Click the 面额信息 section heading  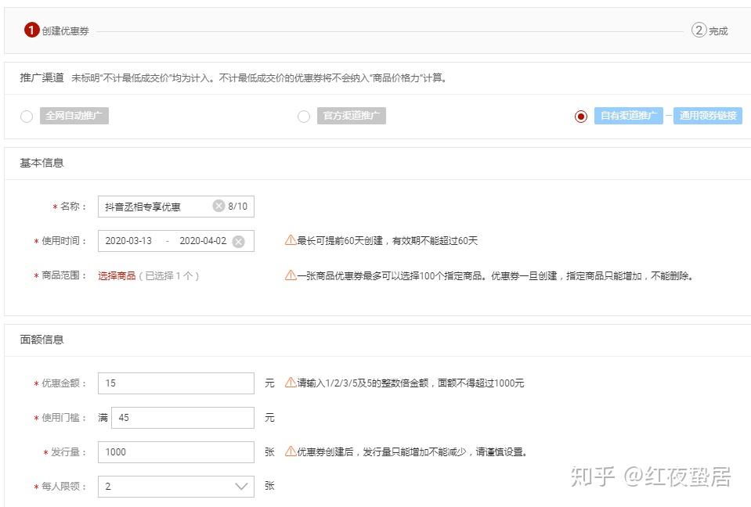pyautogui.click(x=42, y=340)
